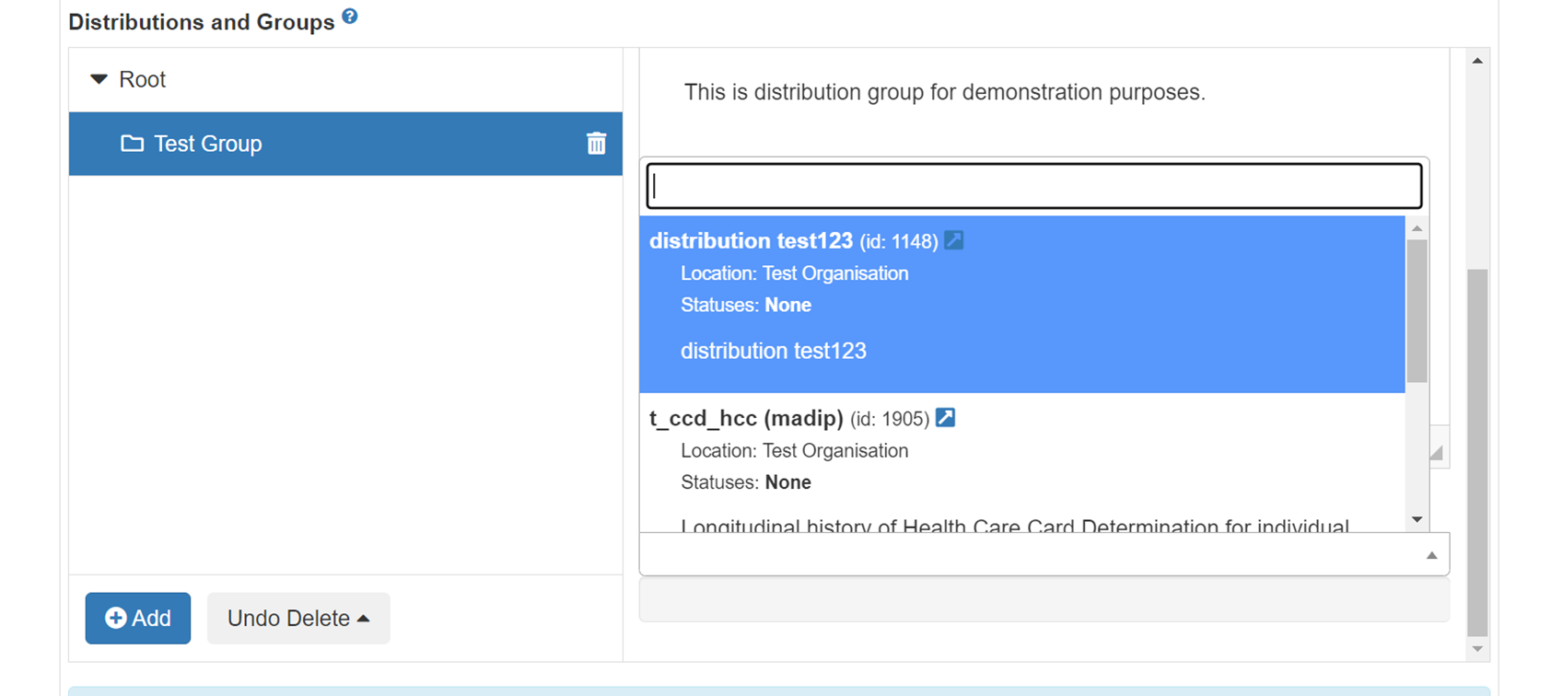1551x696 pixels.
Task: Collapse the distribution selector with its arrow
Action: pyautogui.click(x=1431, y=555)
